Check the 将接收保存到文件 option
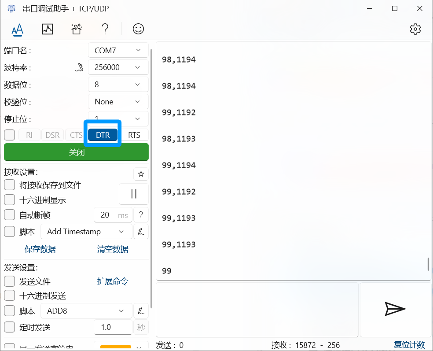This screenshot has width=433, height=351. [x=10, y=185]
